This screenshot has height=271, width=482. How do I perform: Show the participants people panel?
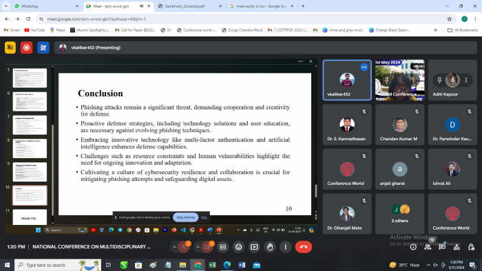(x=428, y=247)
